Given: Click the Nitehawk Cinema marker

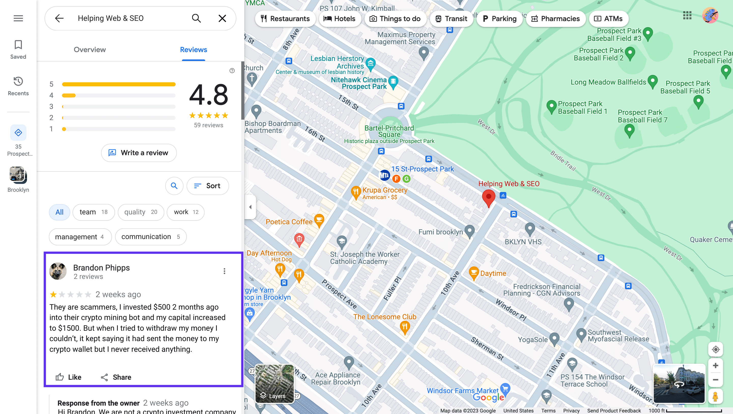Looking at the screenshot, I should pyautogui.click(x=393, y=83).
